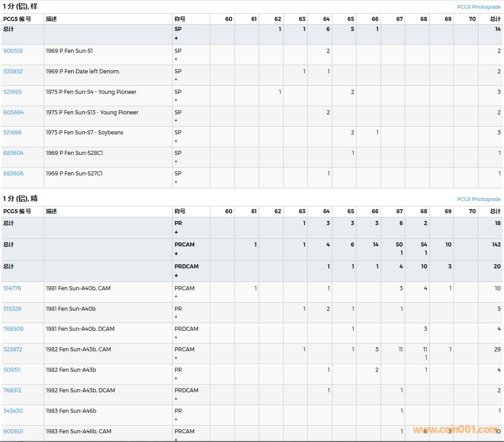Open the 605664 Young Pioneer entry link
This screenshot has height=442, width=504.
[13, 113]
